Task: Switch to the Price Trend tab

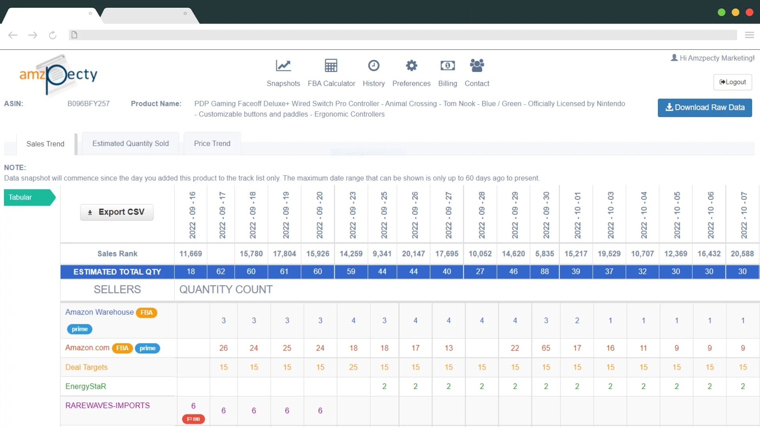Action: click(212, 144)
